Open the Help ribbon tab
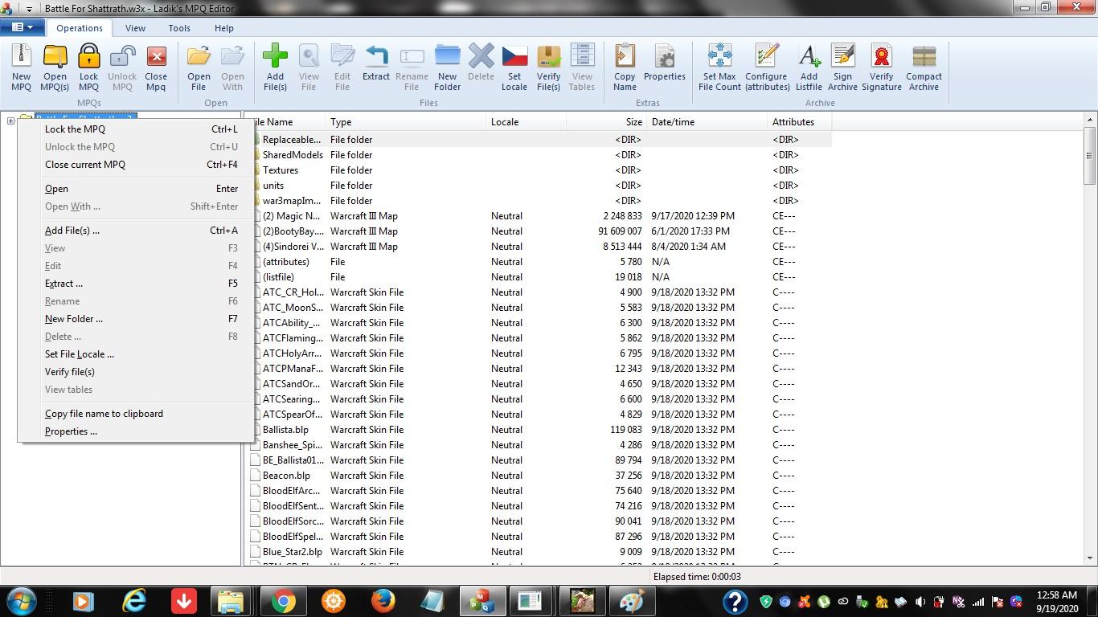This screenshot has height=617, width=1098. pos(224,27)
